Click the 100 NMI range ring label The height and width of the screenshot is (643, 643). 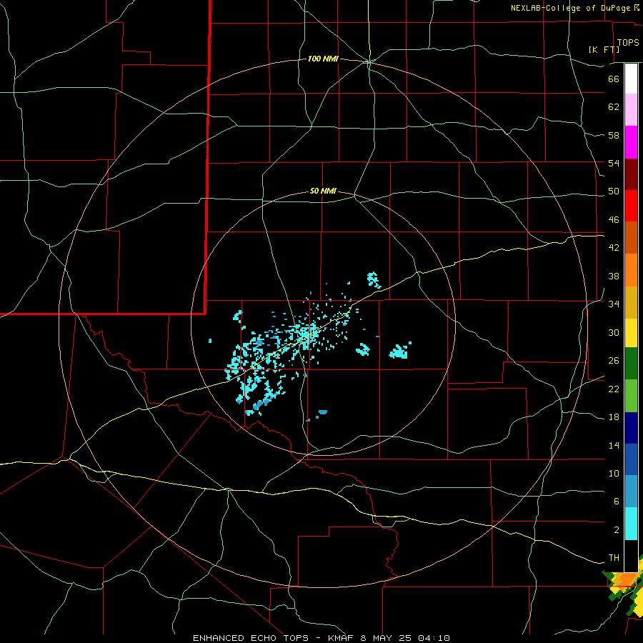[x=323, y=59]
